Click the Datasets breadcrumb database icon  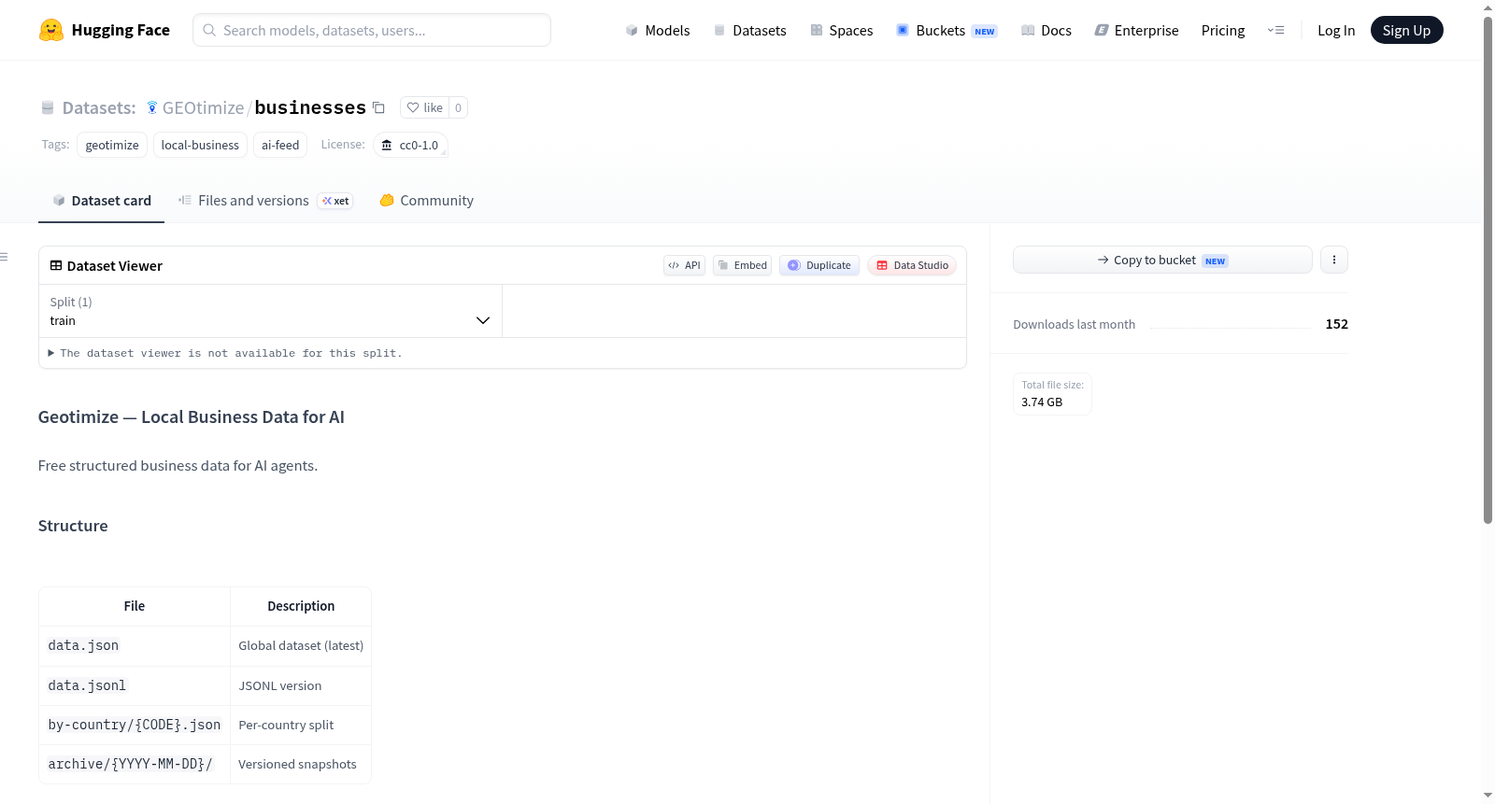(48, 107)
